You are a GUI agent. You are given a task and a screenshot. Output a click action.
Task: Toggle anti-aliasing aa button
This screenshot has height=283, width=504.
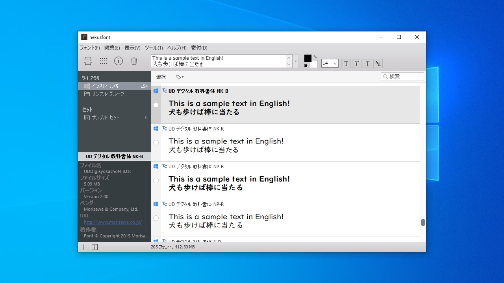tap(378, 63)
